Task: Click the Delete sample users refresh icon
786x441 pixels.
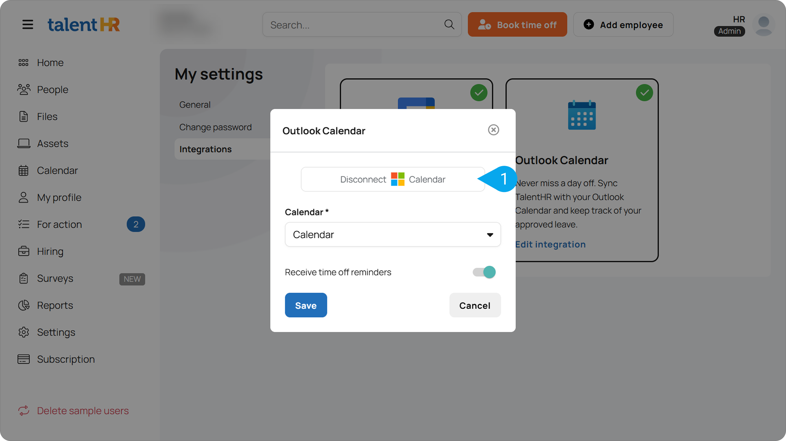Action: click(x=24, y=411)
